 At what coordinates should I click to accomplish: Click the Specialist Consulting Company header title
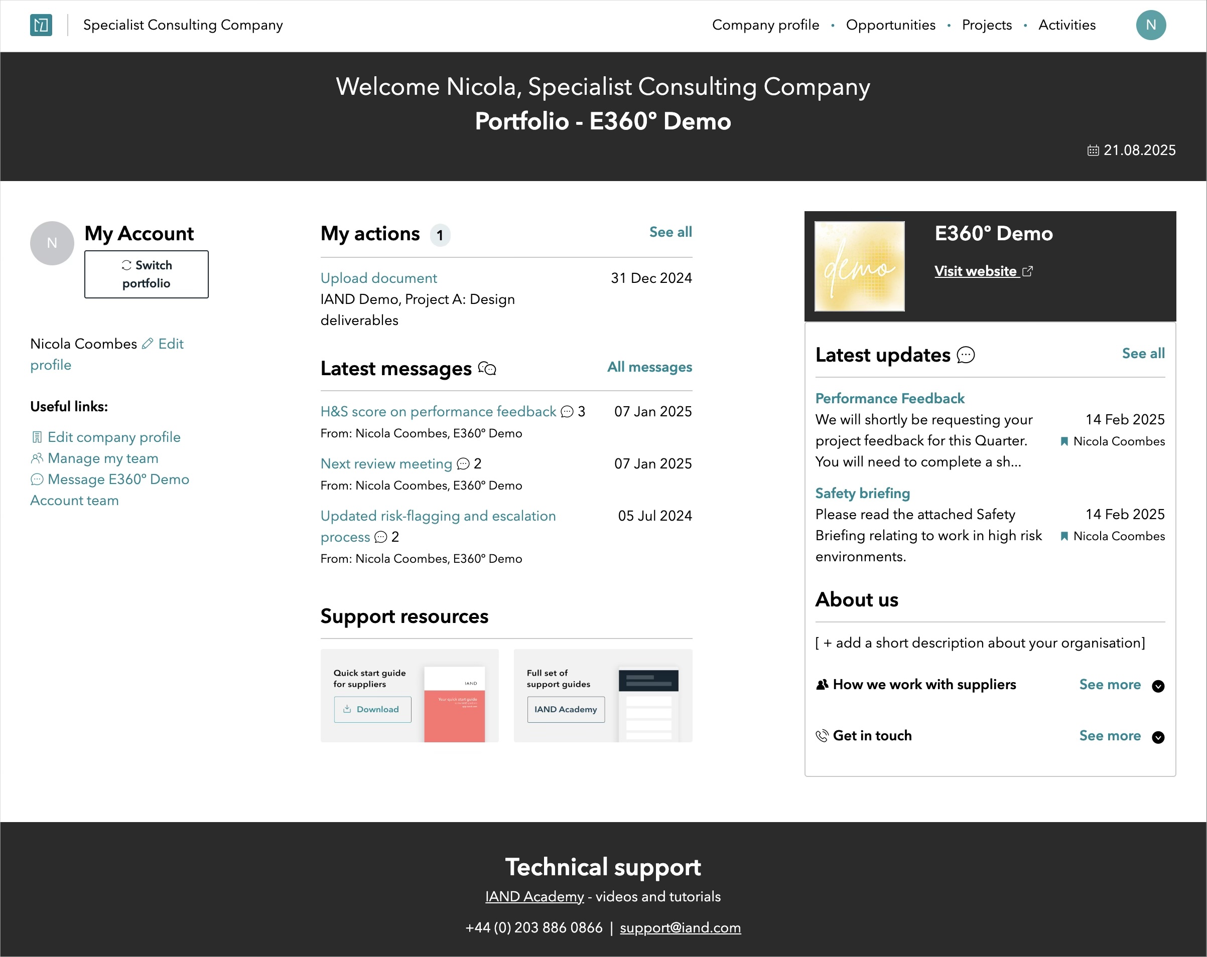183,25
